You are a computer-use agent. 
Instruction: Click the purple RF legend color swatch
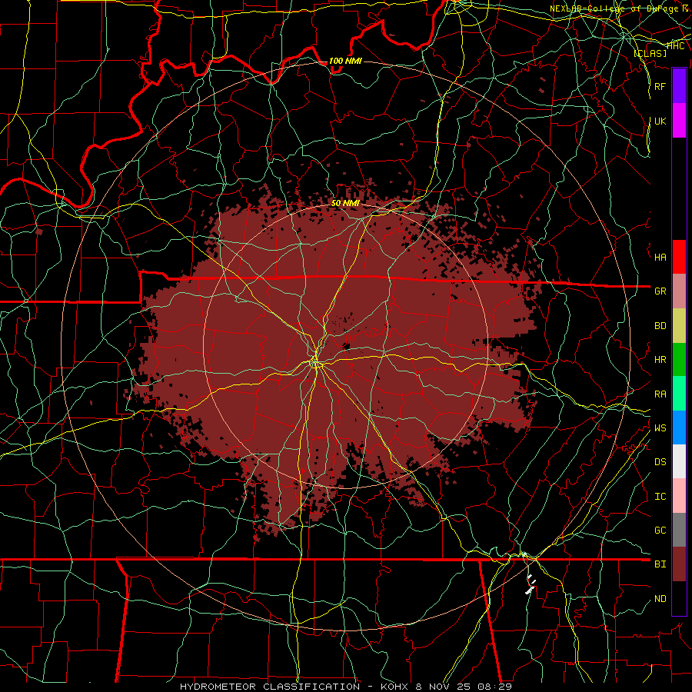coord(679,86)
